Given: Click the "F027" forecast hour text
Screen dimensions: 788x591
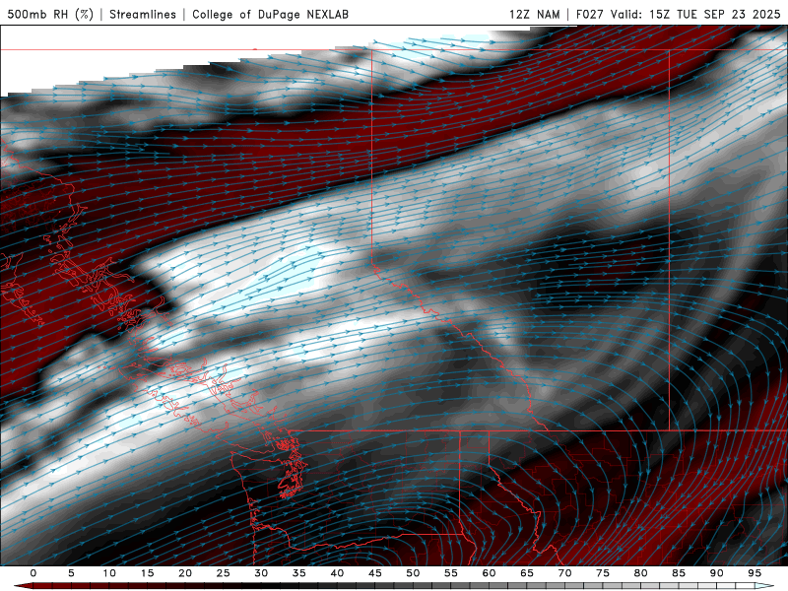Looking at the screenshot, I should pyautogui.click(x=590, y=14).
